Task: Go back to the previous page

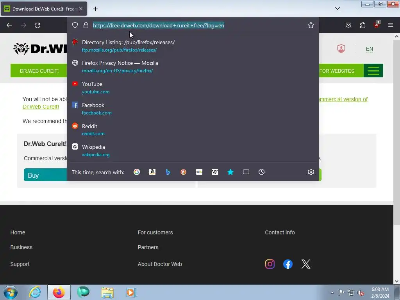Action: [9, 25]
